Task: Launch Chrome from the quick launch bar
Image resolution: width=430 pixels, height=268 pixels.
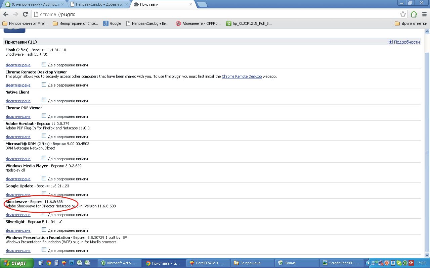Action: [x=49, y=263]
